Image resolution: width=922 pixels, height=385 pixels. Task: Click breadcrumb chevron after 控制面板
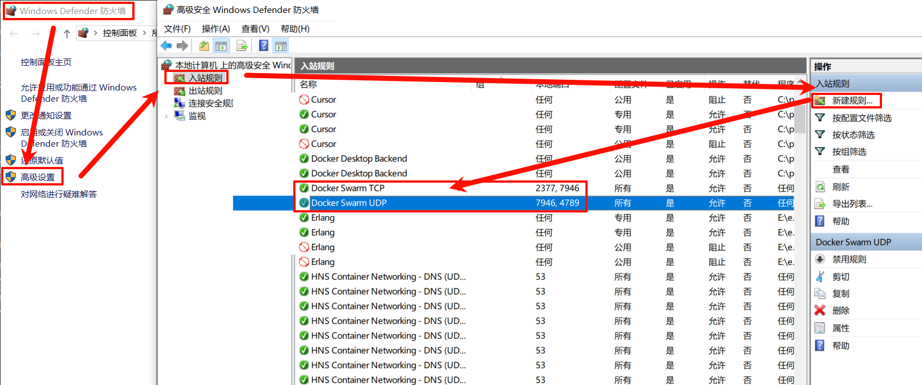click(145, 33)
